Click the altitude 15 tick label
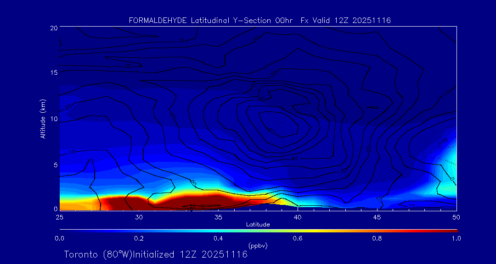The height and width of the screenshot is (264, 496). pyautogui.click(x=53, y=72)
